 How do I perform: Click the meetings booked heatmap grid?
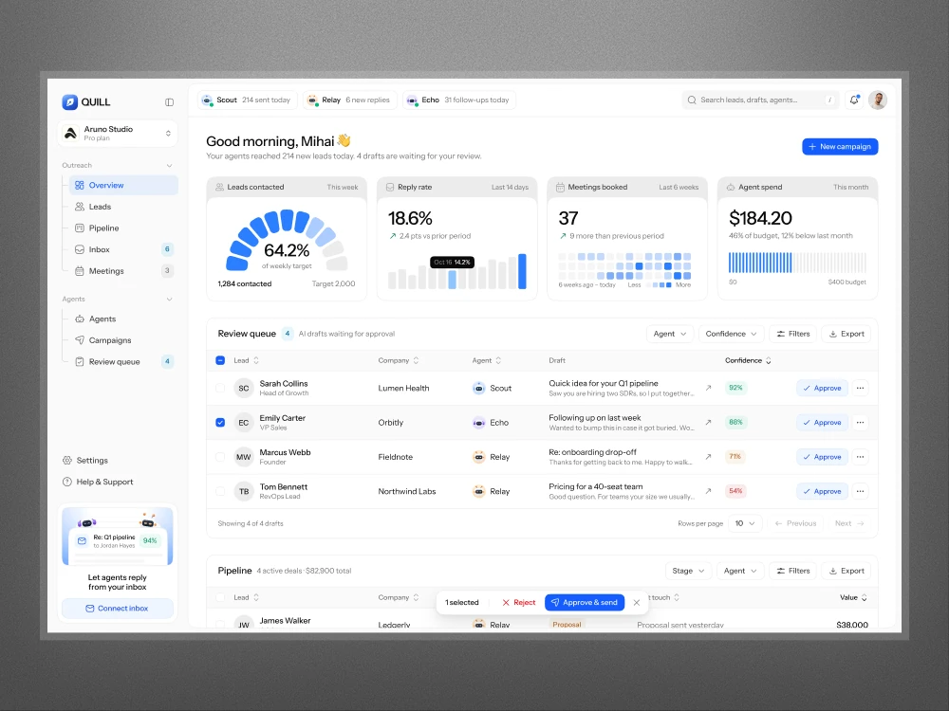(624, 266)
